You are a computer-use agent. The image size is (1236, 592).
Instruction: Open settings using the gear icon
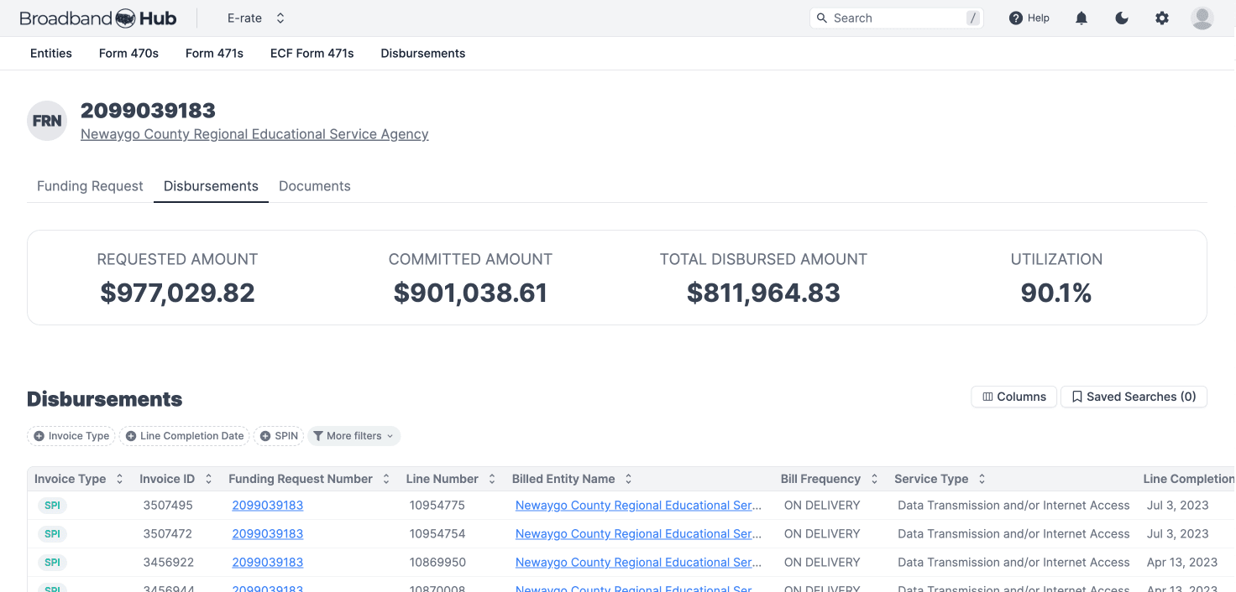[1162, 18]
